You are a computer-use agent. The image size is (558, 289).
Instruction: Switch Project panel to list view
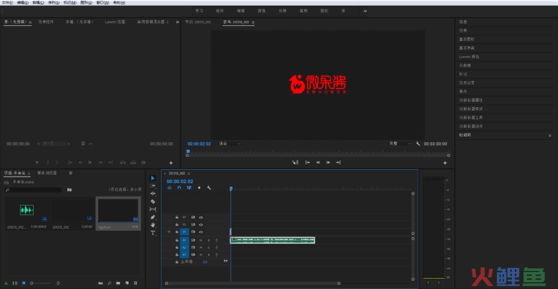[15, 283]
